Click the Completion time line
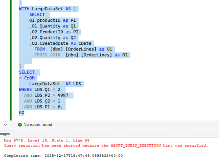This screenshot has height=162, width=219. 63,156
